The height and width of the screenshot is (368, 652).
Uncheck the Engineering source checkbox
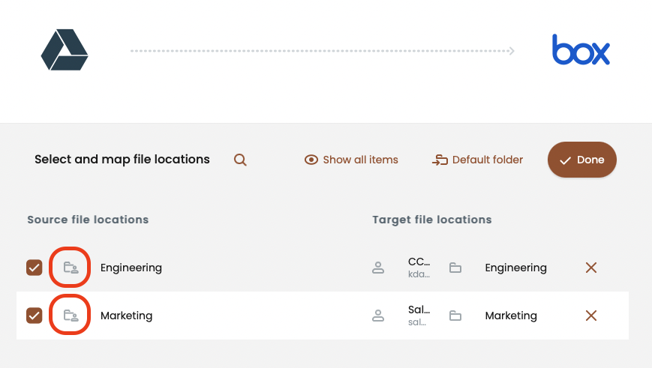click(x=34, y=268)
